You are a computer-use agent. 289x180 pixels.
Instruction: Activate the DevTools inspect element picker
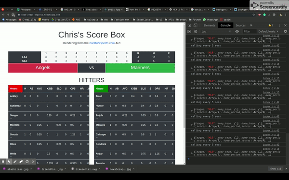coord(189,25)
